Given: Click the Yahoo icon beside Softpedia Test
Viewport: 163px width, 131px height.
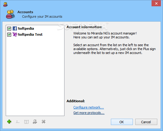Looking at the screenshot, I should coord(15,34).
